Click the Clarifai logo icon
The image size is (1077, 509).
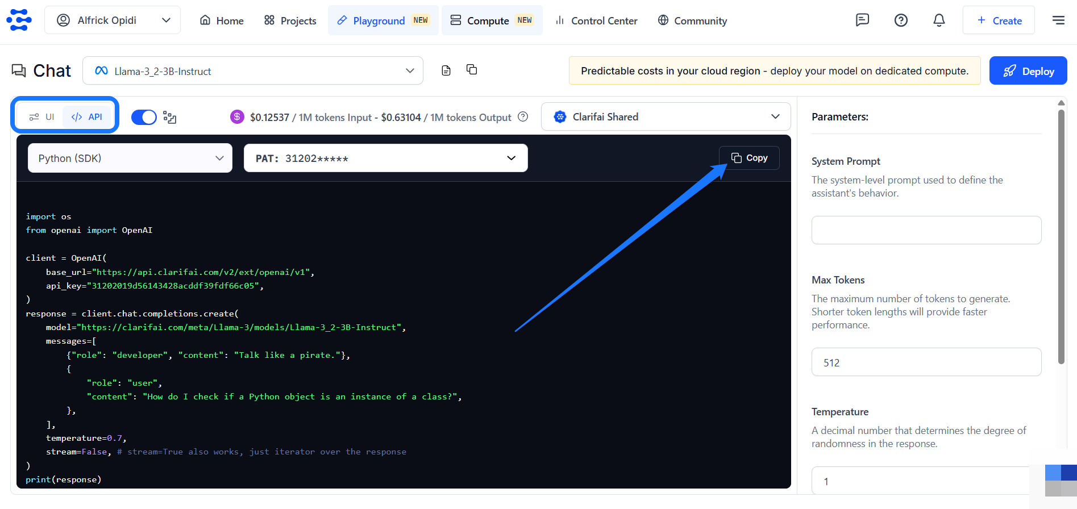[x=19, y=20]
